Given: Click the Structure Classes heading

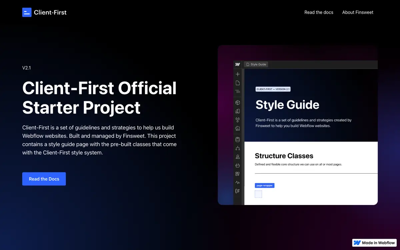Looking at the screenshot, I should click(284, 156).
